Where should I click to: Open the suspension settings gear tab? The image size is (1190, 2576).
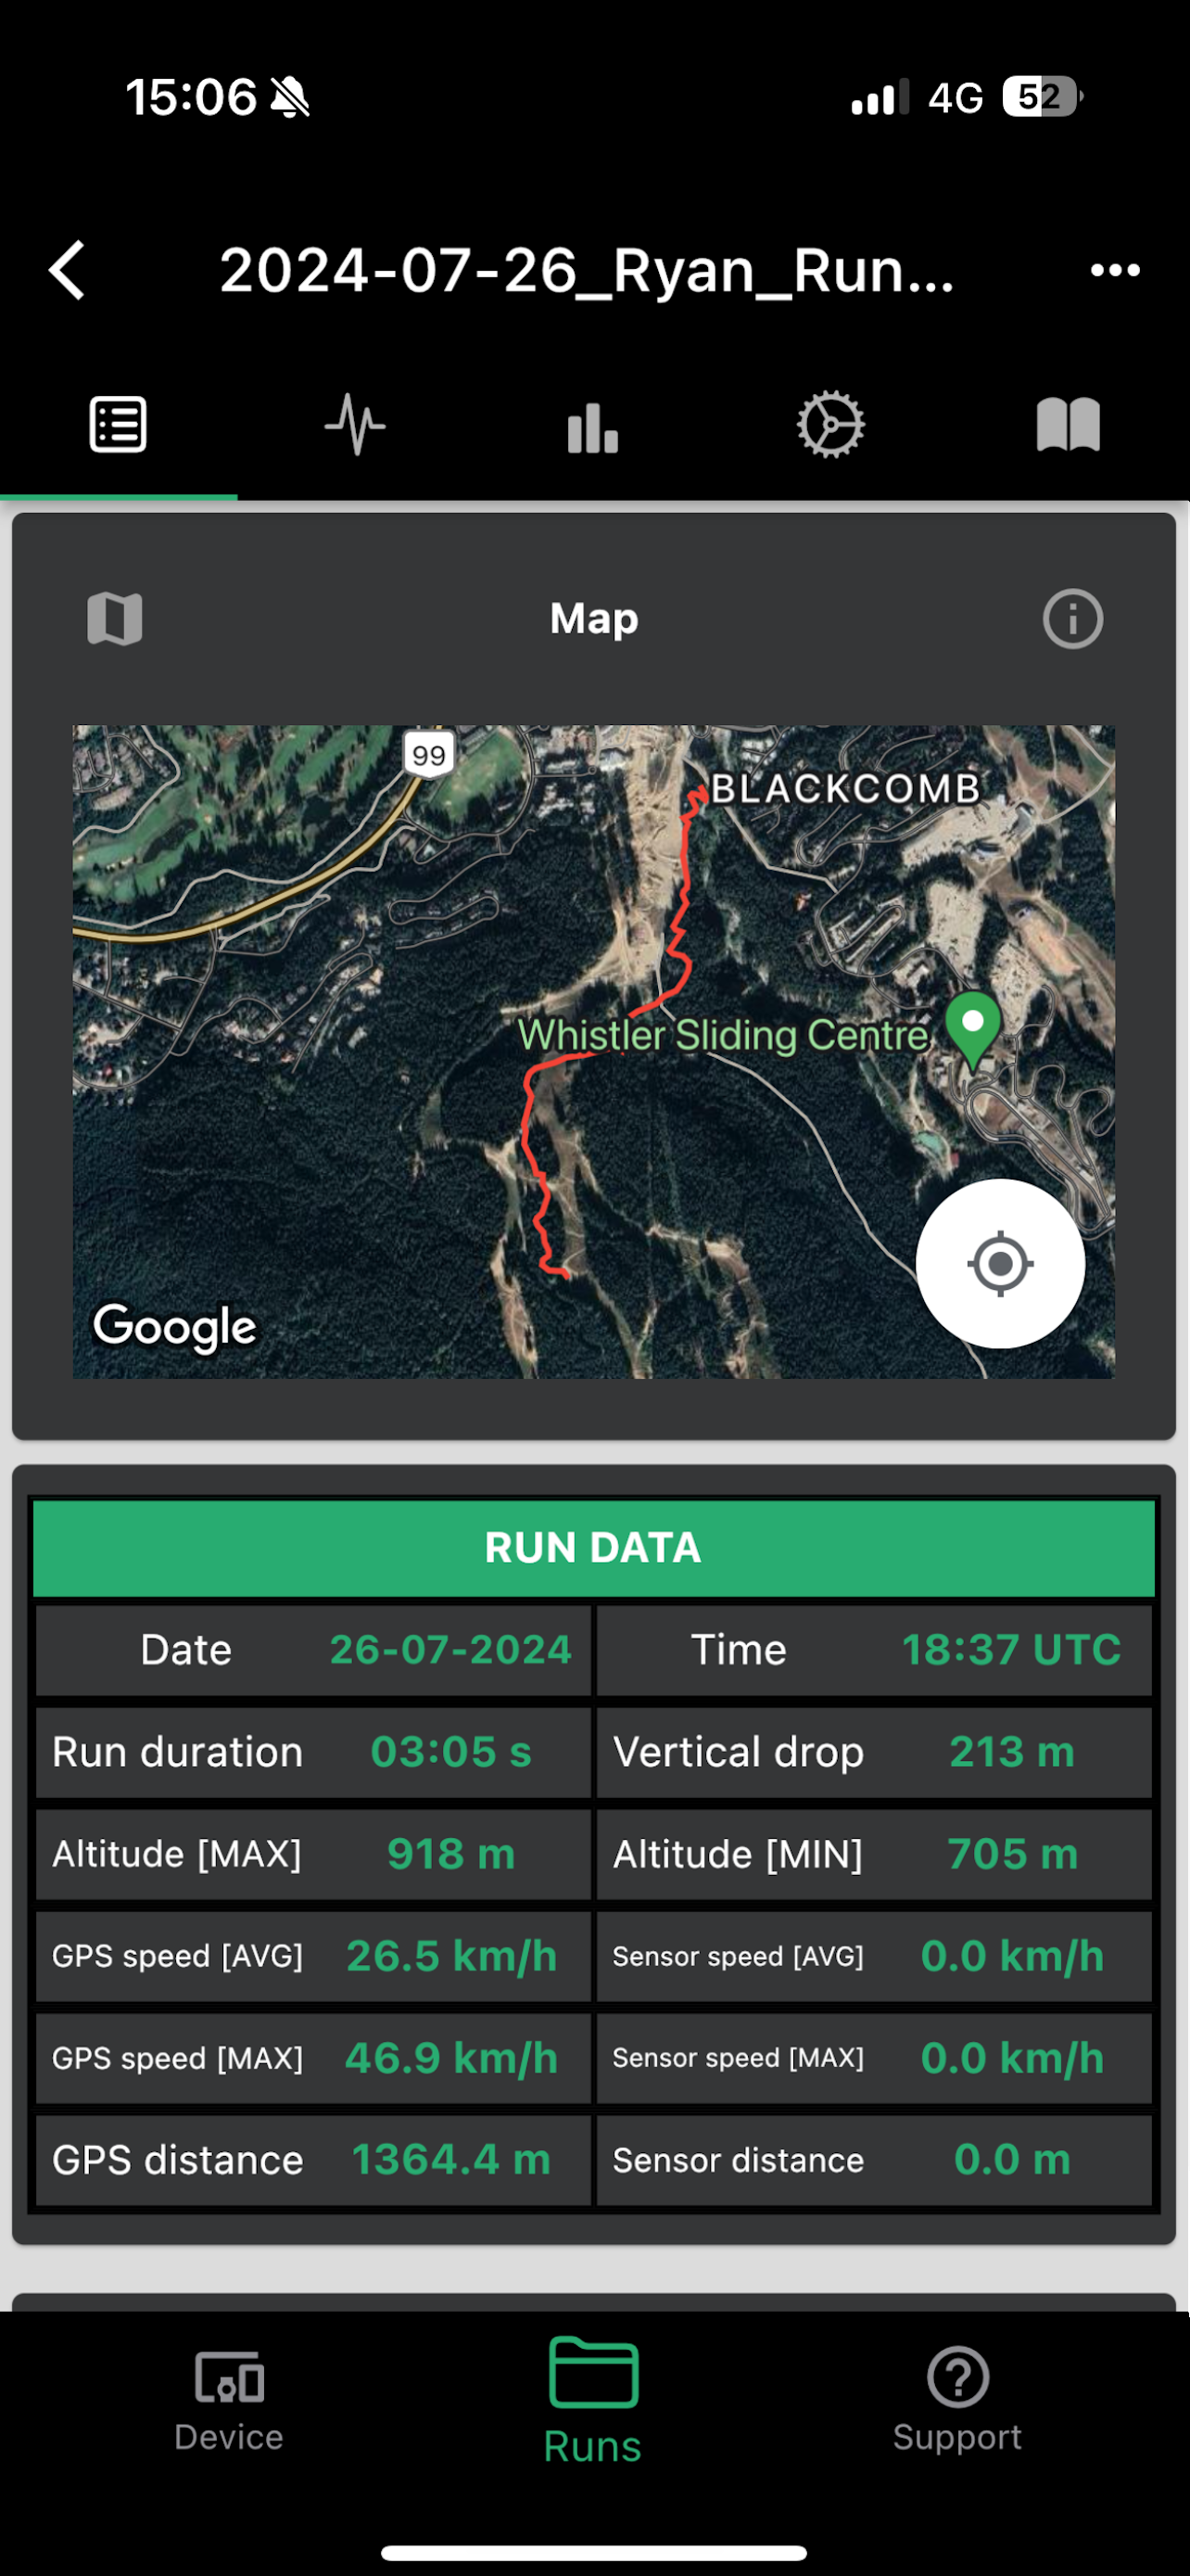point(830,425)
